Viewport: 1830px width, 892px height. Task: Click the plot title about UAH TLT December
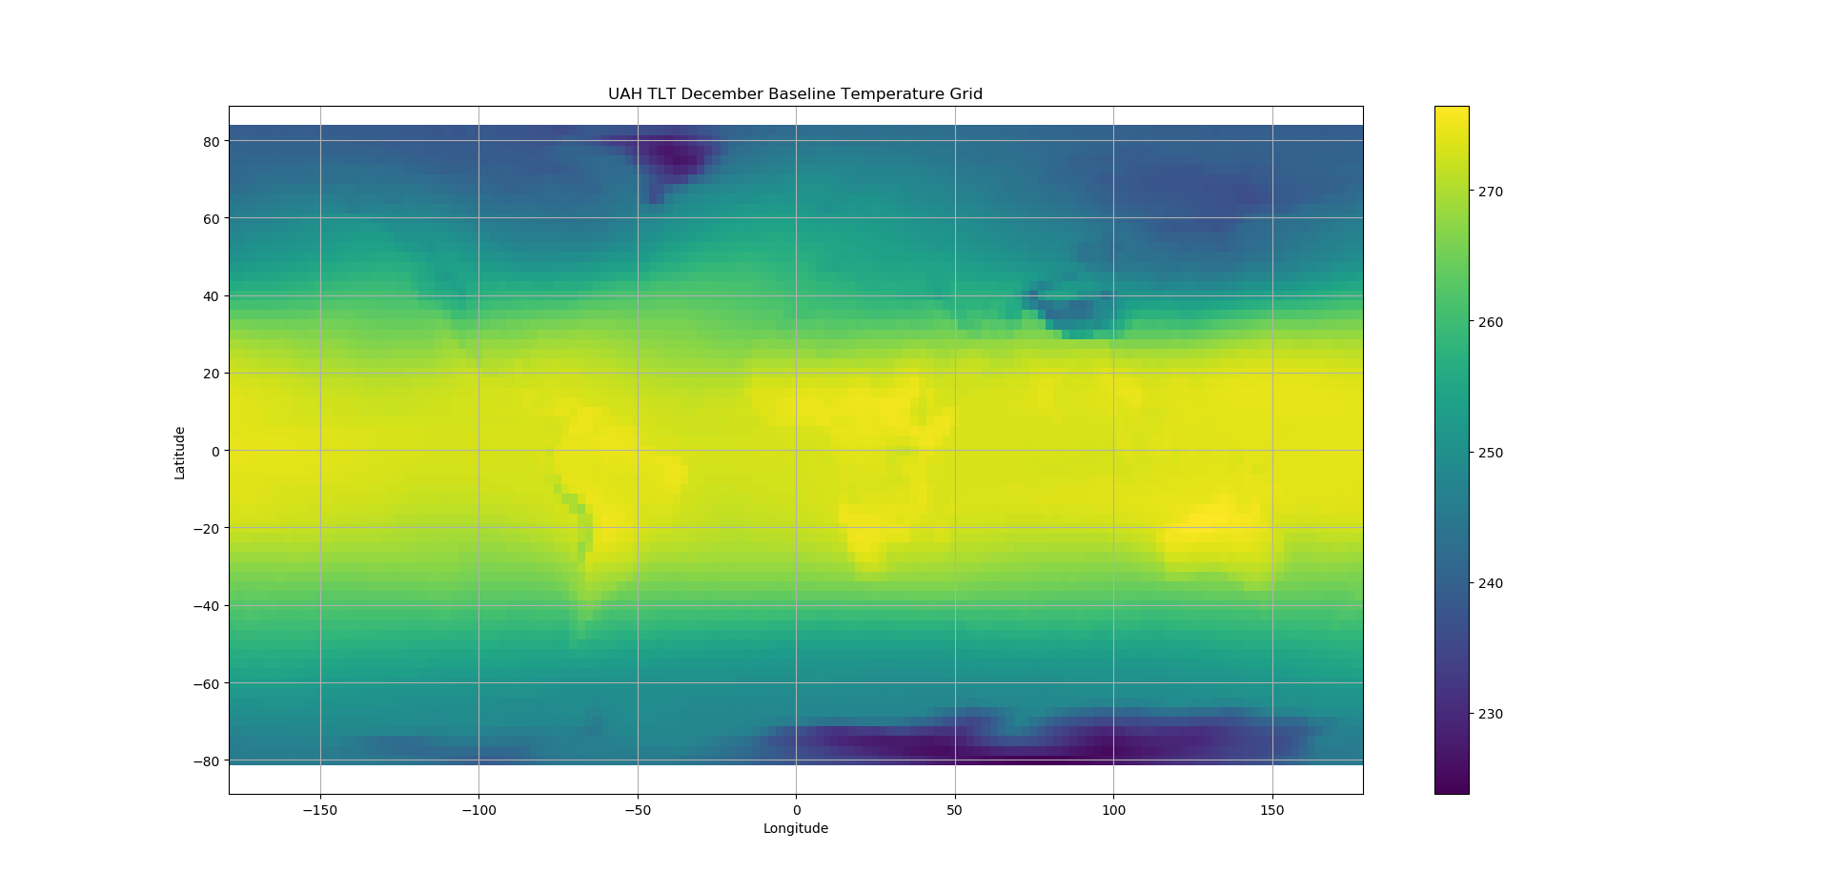click(795, 94)
